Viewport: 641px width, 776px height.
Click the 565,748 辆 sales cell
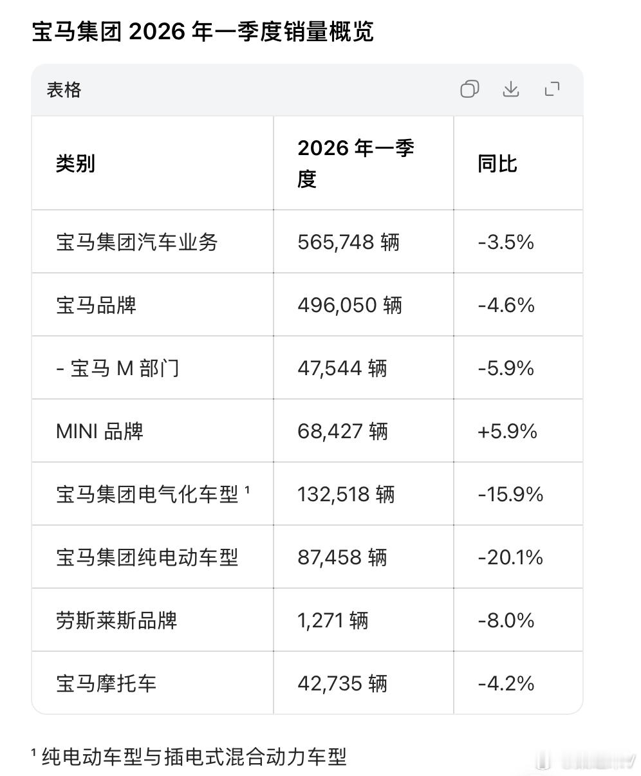click(x=348, y=243)
